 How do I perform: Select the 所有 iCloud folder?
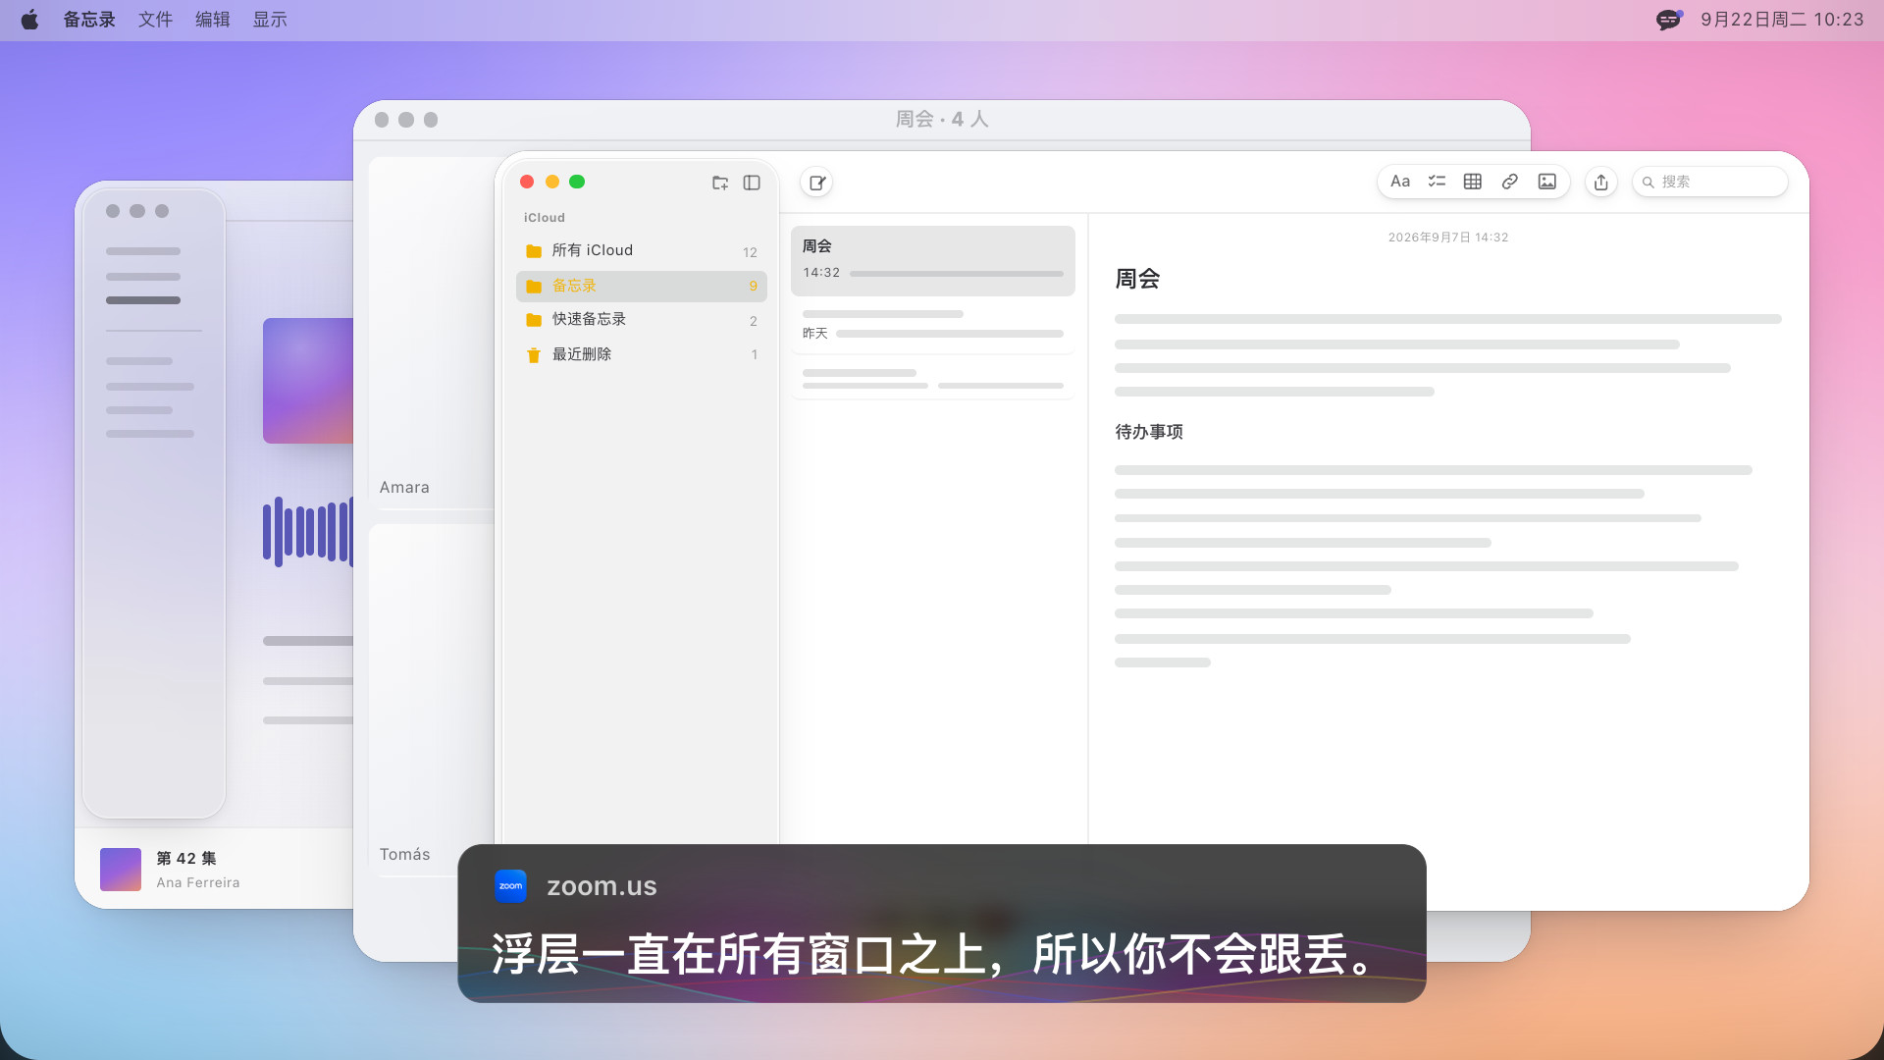click(642, 251)
